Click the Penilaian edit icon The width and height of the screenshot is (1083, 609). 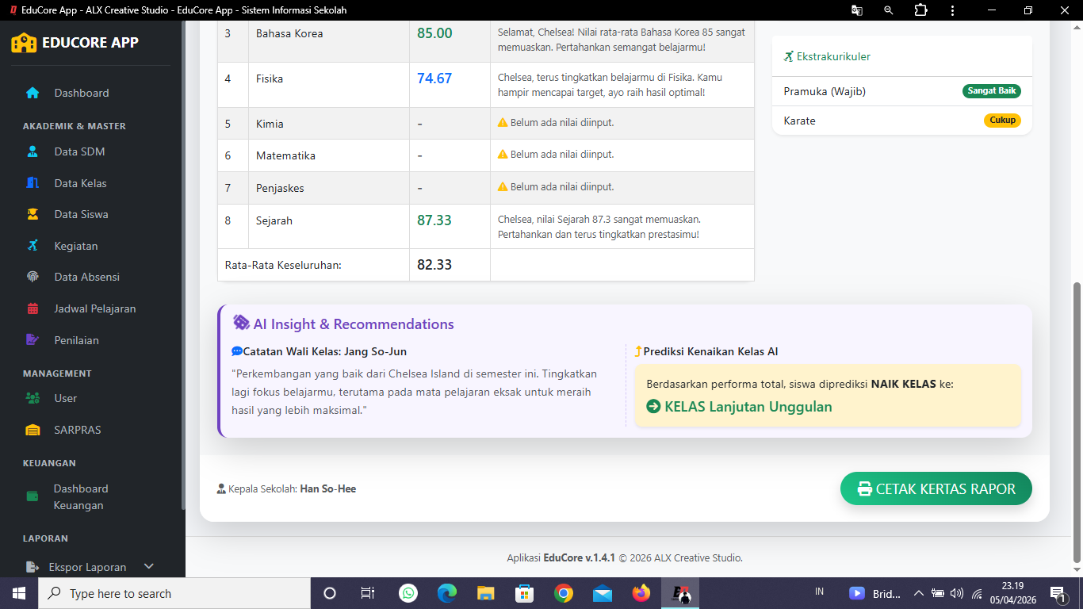[33, 340]
